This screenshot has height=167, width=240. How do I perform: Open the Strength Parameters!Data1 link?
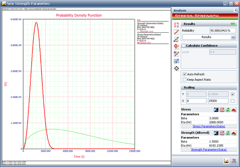209,149
